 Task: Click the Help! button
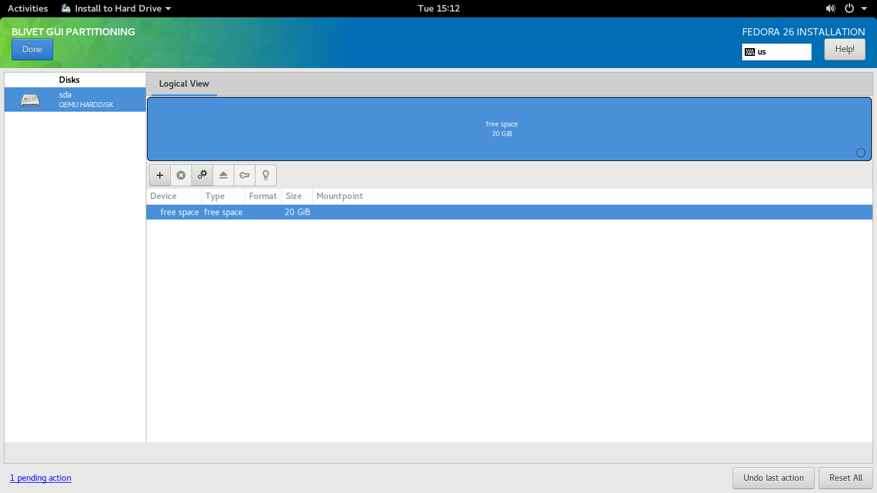tap(845, 49)
